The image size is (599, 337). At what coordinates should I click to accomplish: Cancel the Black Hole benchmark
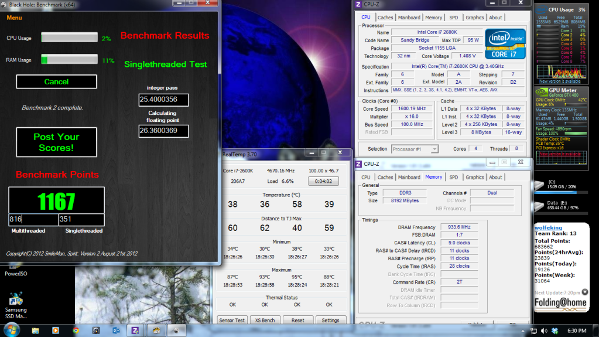pos(56,82)
